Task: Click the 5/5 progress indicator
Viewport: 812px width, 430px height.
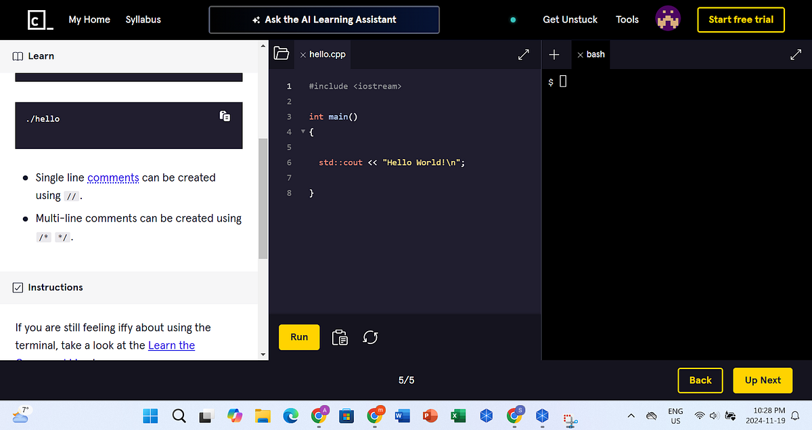Action: coord(406,381)
